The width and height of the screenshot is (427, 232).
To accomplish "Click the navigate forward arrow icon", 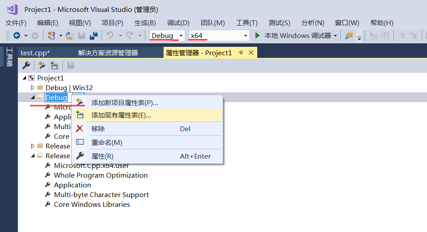I will tap(35, 36).
